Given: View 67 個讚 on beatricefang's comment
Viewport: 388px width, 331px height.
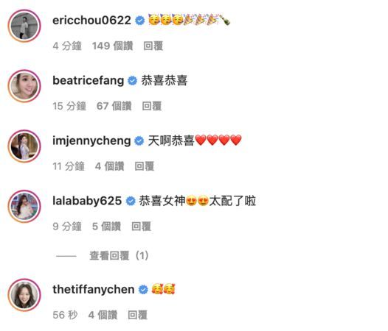Looking at the screenshot, I should 114,106.
